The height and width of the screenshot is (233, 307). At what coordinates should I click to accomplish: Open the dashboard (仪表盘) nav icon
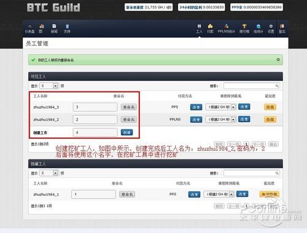point(29,29)
